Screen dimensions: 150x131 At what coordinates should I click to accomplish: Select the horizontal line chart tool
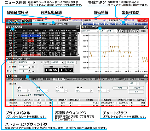pyautogui.click(x=126, y=31)
